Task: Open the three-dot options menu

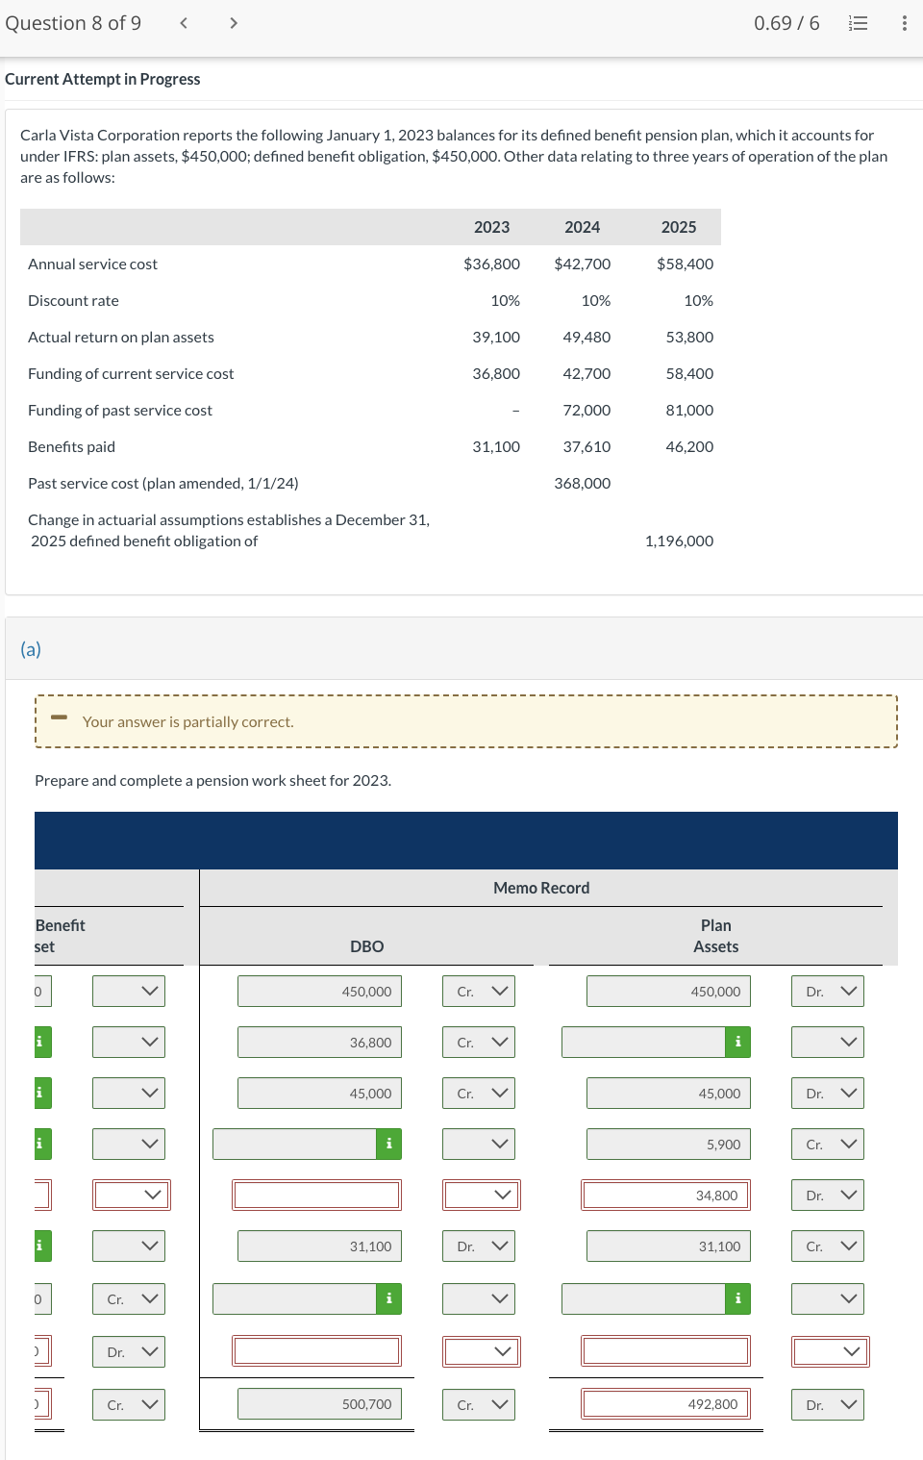Action: tap(902, 23)
